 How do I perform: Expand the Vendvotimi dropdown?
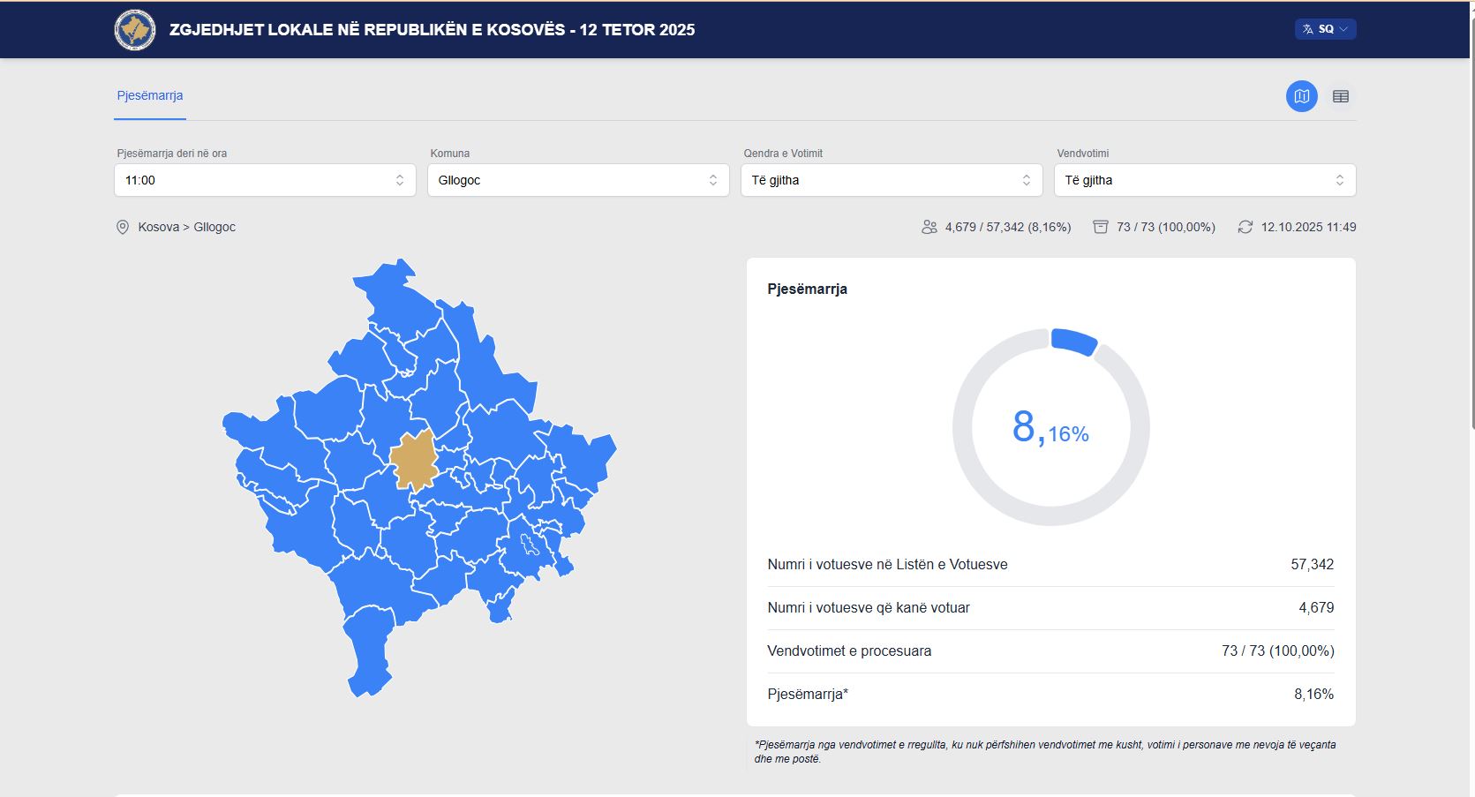[x=1205, y=180]
